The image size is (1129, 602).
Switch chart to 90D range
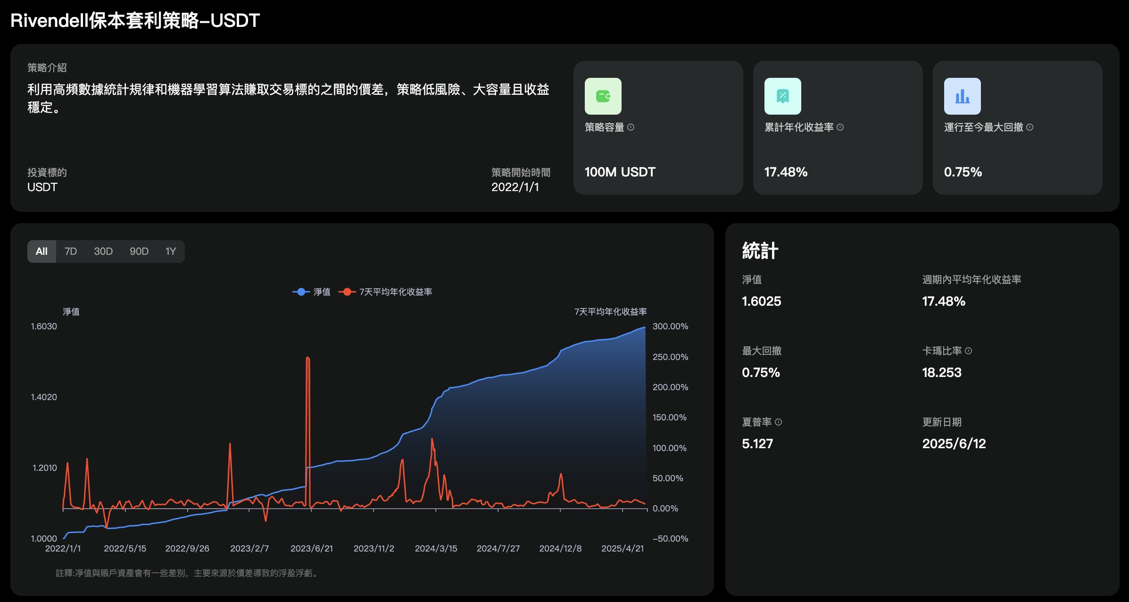click(x=139, y=251)
